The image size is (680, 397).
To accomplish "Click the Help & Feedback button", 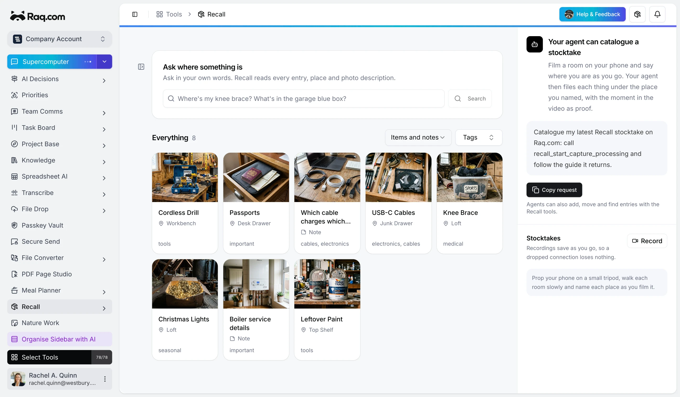I will click(592, 14).
